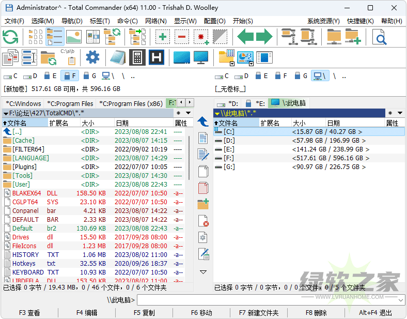
Task: Click the search magnifier toolbar icon
Action: point(380,37)
